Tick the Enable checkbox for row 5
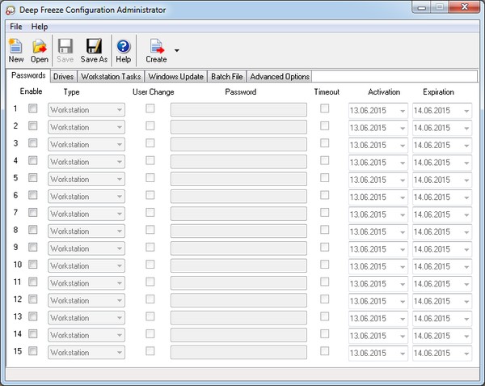This screenshot has height=386, width=485. [33, 178]
